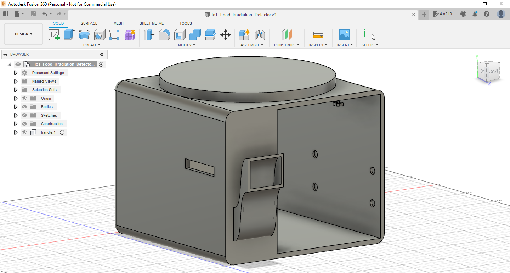This screenshot has width=510, height=273.
Task: Select the Fillet tool in Modify
Action: pyautogui.click(x=164, y=35)
